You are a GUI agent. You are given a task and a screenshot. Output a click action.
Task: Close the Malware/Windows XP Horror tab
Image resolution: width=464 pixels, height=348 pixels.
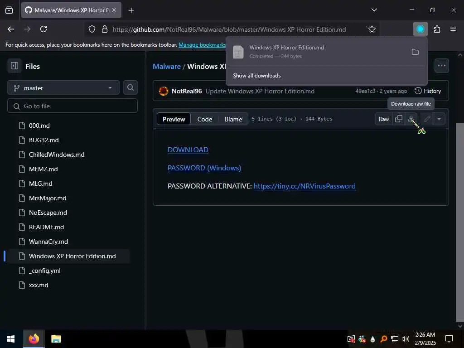(114, 10)
